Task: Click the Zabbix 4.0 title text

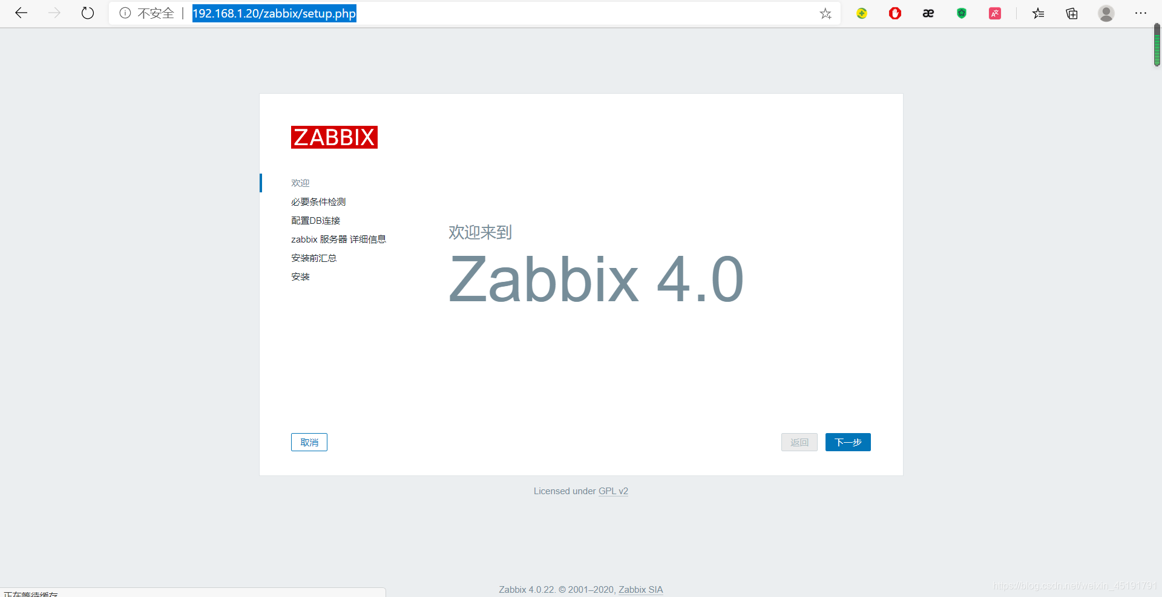Action: click(x=596, y=279)
